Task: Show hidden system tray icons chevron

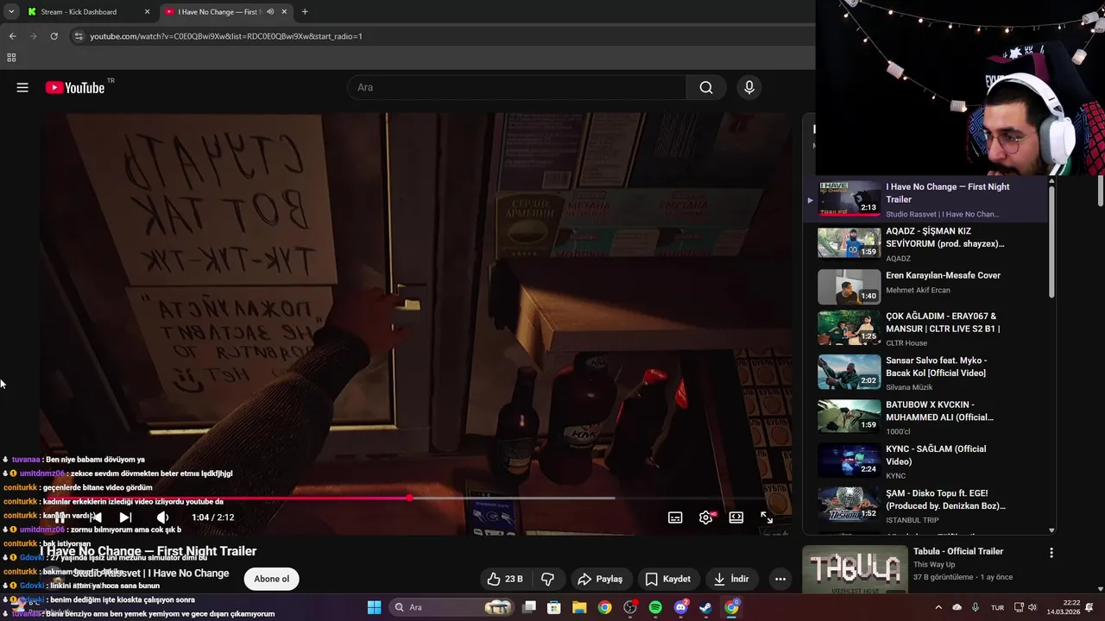Action: click(x=938, y=607)
